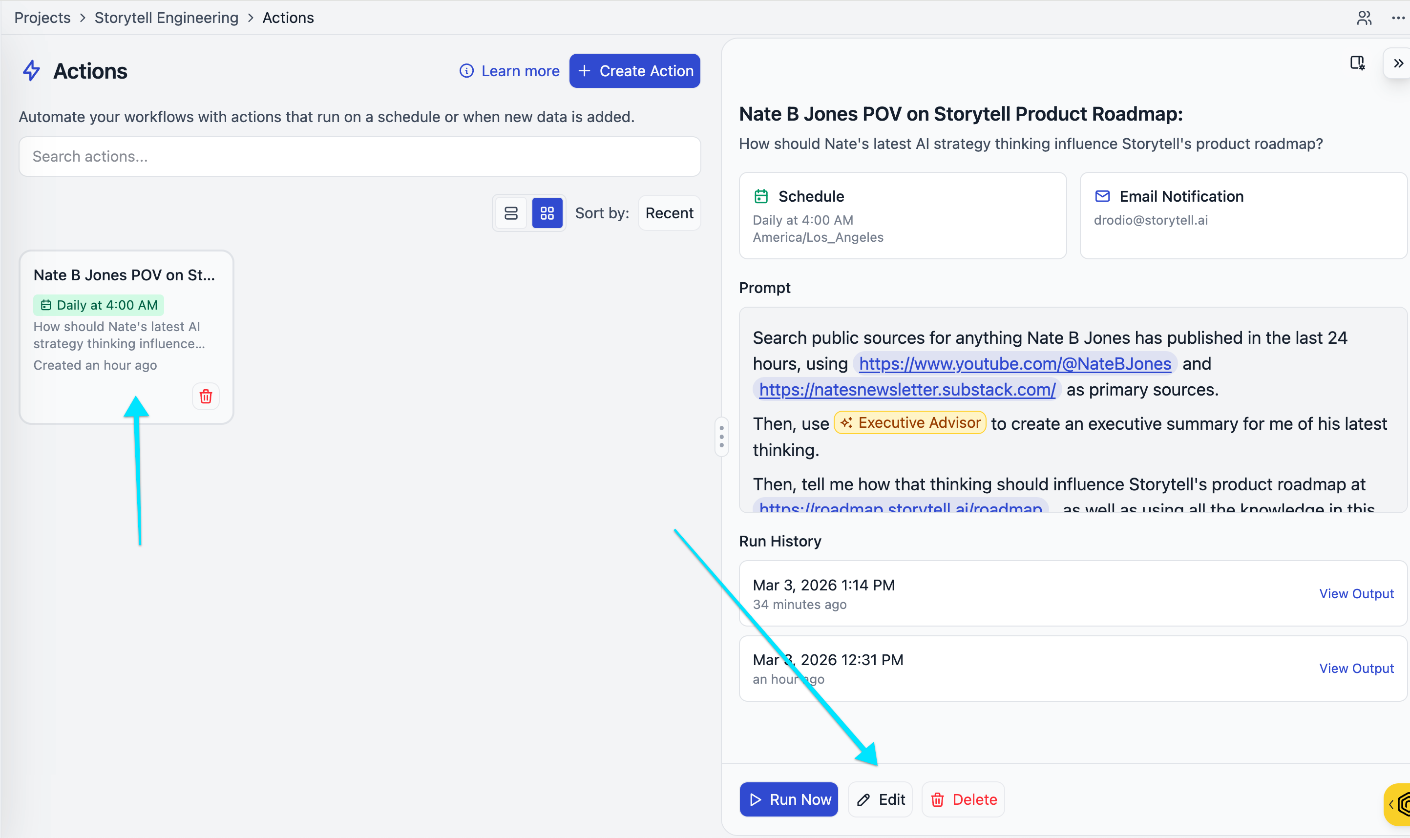Viewport: 1410px width, 838px height.
Task: Click the Schedule calendar icon
Action: click(x=761, y=196)
